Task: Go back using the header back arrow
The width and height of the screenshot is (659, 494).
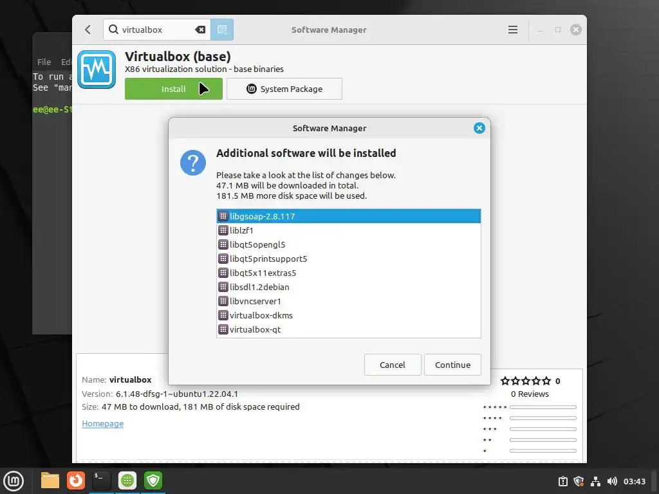Action: 88,30
